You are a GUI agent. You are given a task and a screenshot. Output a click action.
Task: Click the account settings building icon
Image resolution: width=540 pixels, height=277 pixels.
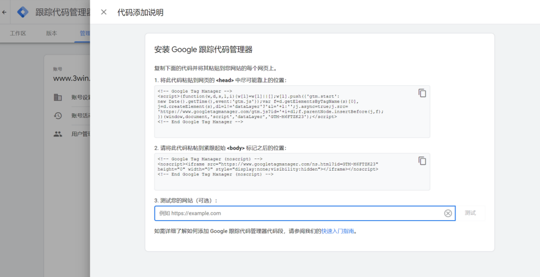pos(58,97)
